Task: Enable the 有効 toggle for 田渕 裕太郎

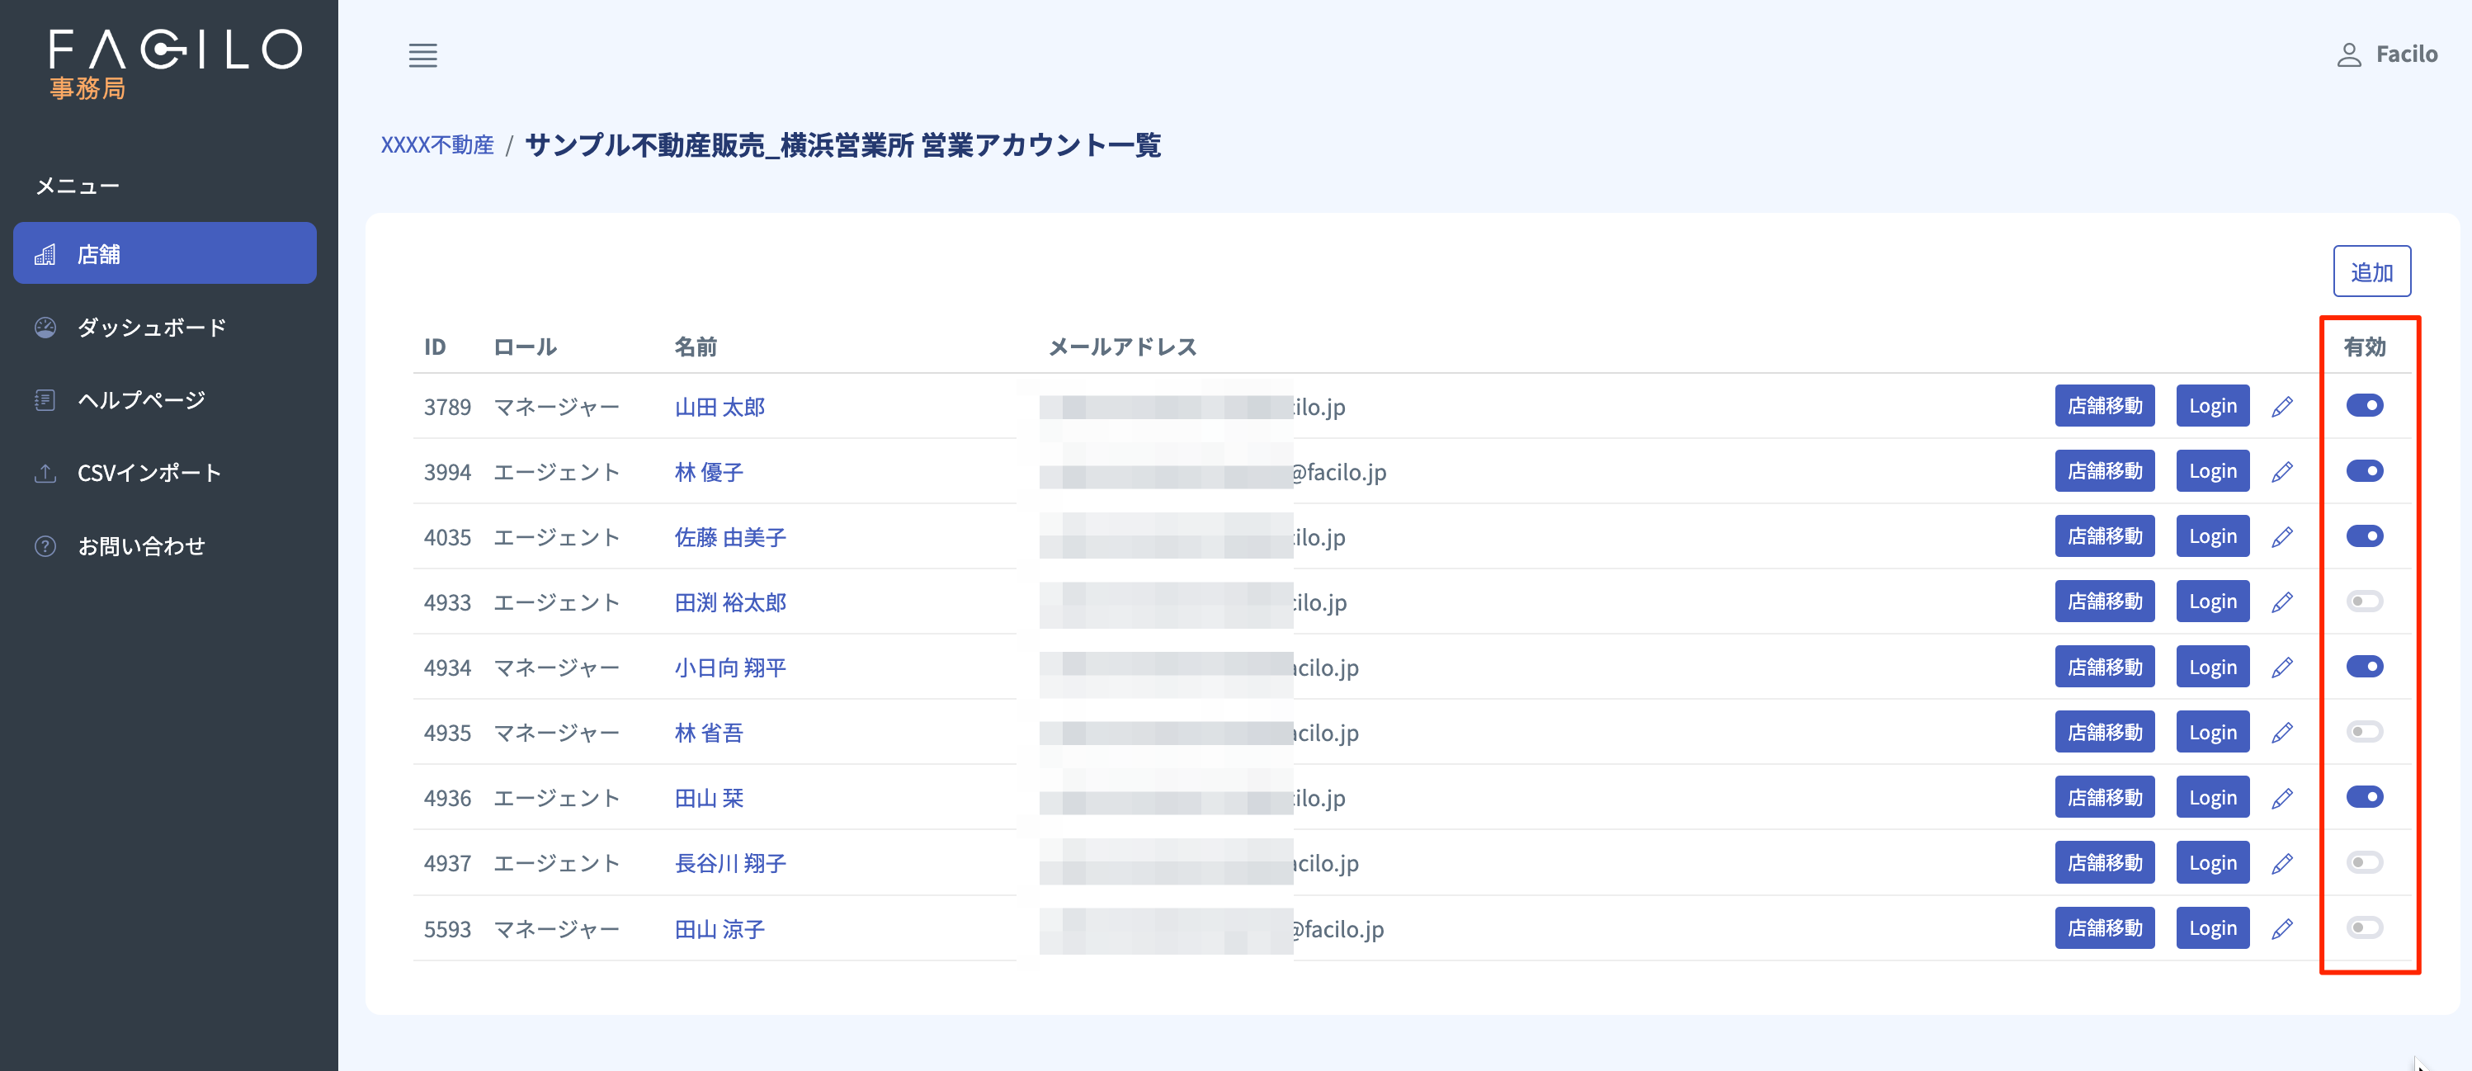Action: pos(2365,601)
